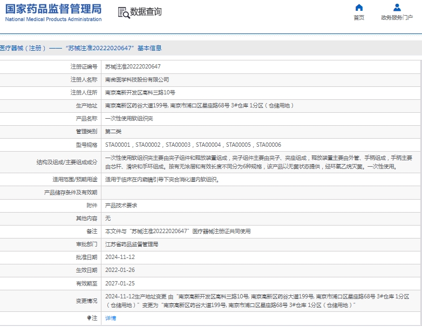
Task: Select effective date 2022-01-26
Action: click(x=120, y=270)
